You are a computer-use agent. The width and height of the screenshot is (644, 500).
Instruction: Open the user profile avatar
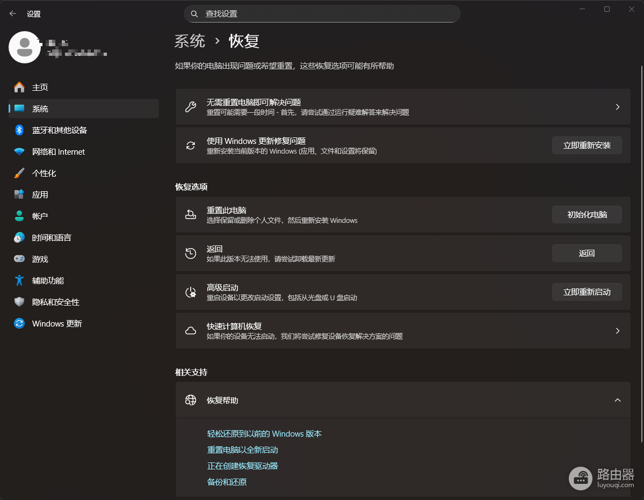click(25, 47)
